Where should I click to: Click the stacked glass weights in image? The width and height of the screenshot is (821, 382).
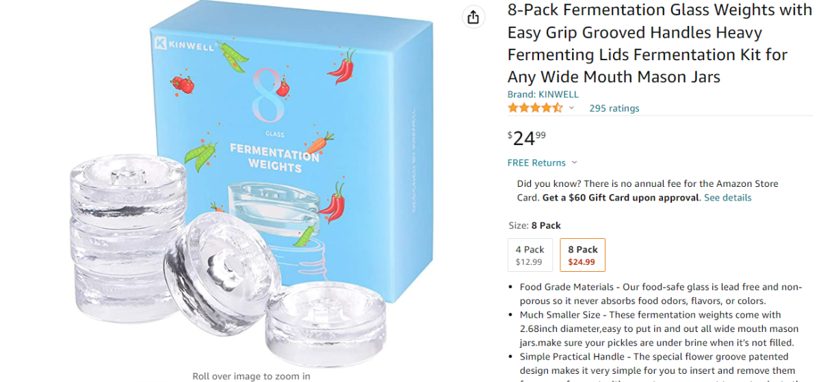128,241
